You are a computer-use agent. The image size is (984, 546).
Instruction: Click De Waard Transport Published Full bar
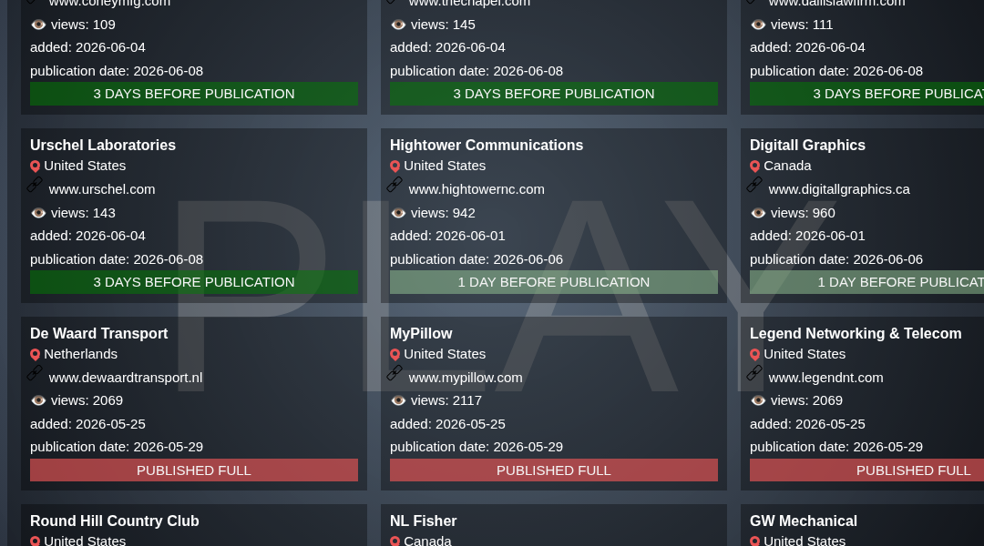[194, 470]
